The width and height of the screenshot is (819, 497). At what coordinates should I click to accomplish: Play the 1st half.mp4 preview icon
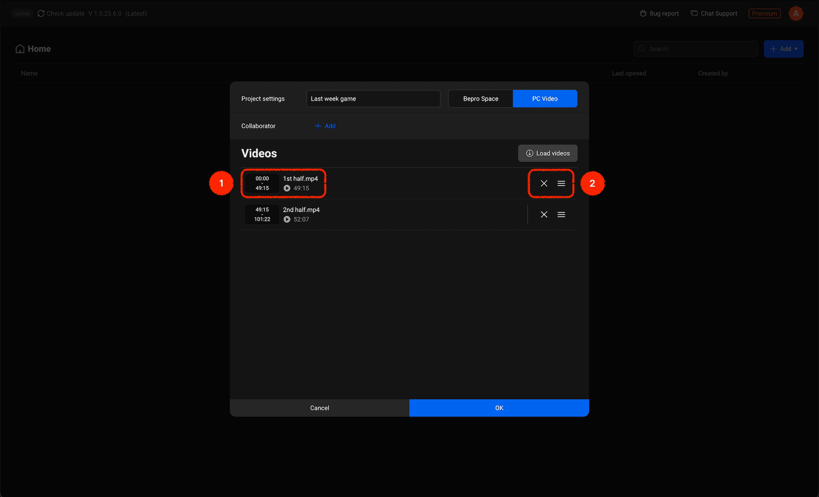point(287,188)
